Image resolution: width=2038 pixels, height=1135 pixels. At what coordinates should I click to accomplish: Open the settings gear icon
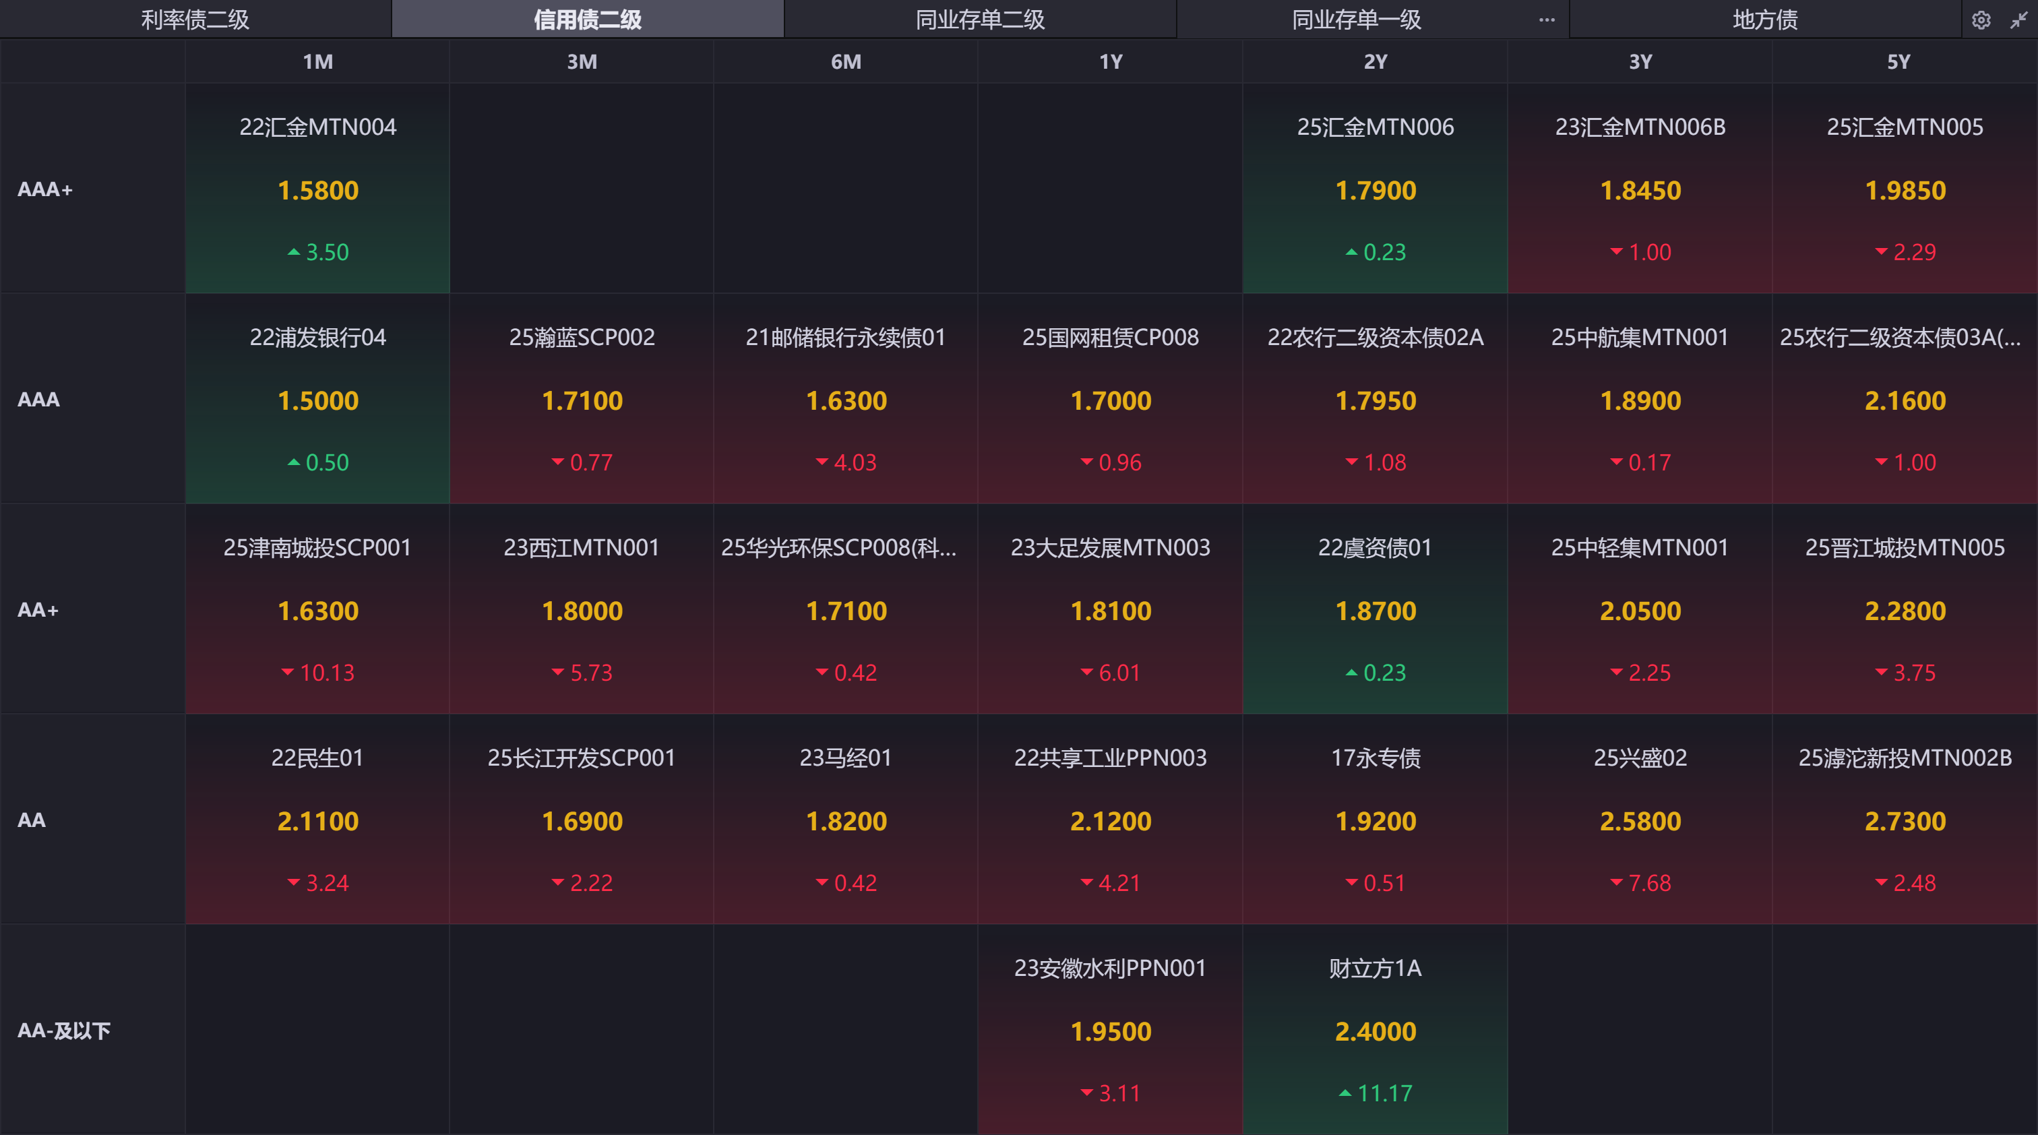[1980, 20]
